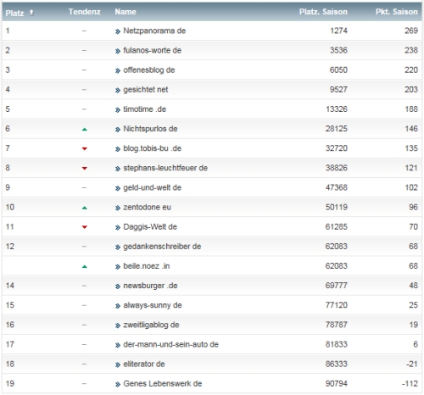Click the red down-trend arrow for blog.tobis-bu .de
424x395 pixels.
point(84,148)
